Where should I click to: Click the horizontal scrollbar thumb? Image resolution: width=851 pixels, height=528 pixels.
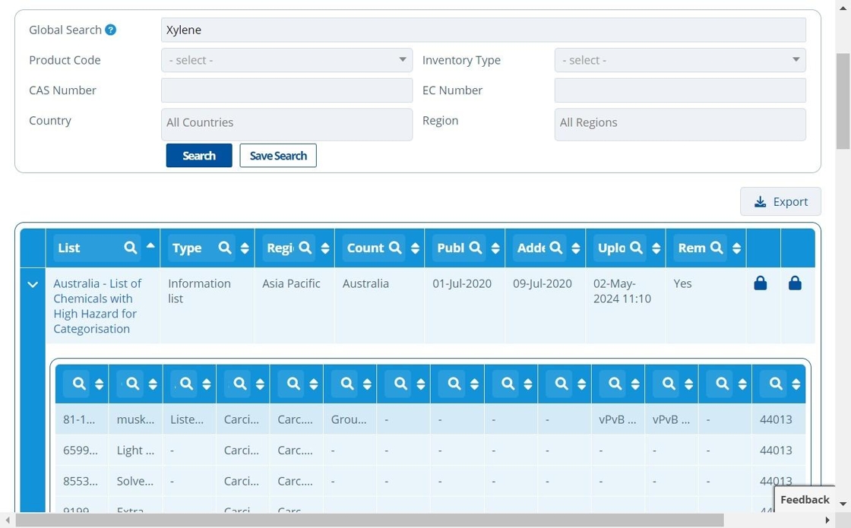tap(369, 520)
